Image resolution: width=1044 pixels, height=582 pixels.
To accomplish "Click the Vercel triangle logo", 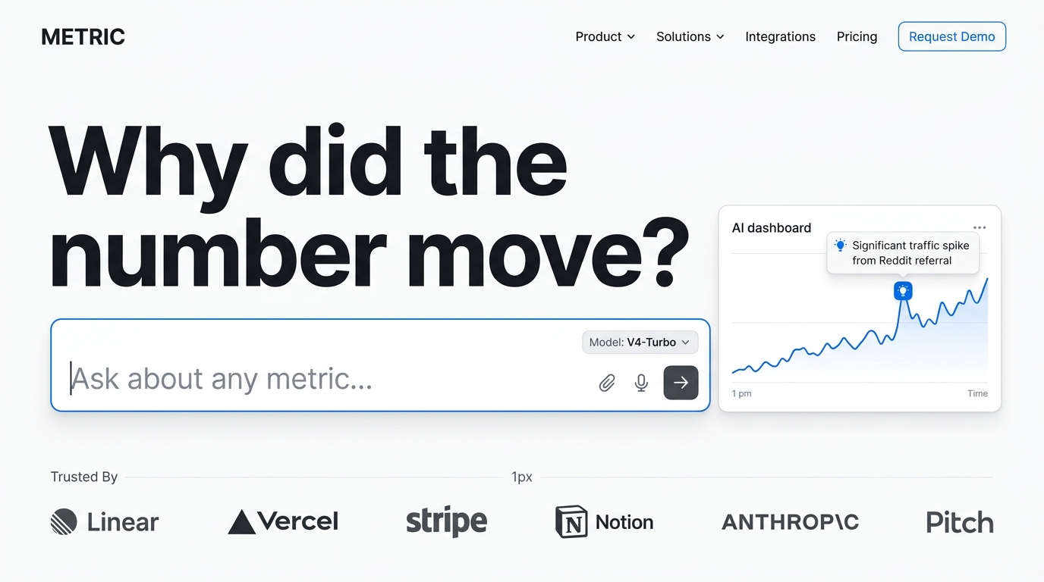I will tap(241, 522).
